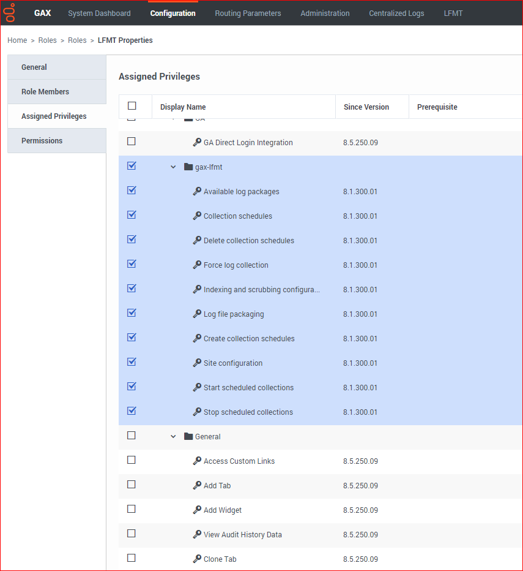Click the General folder icon
Viewport: 523px width, 571px height.
click(x=188, y=436)
